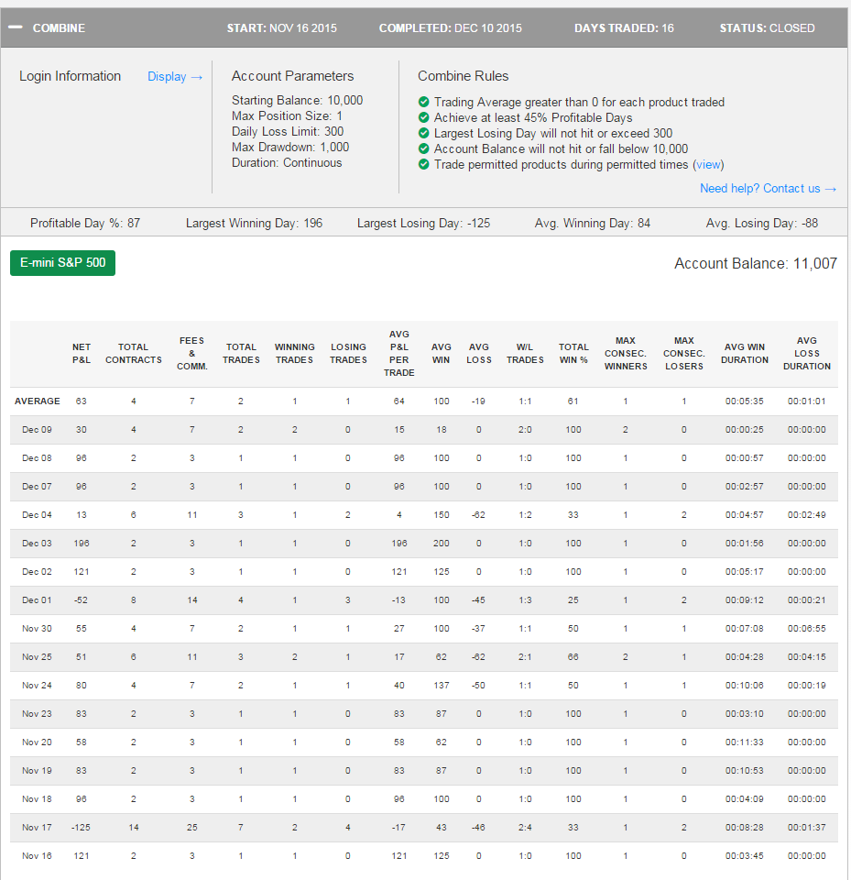Click the MAX CONSEC. WINNERS column header

[x=626, y=354]
